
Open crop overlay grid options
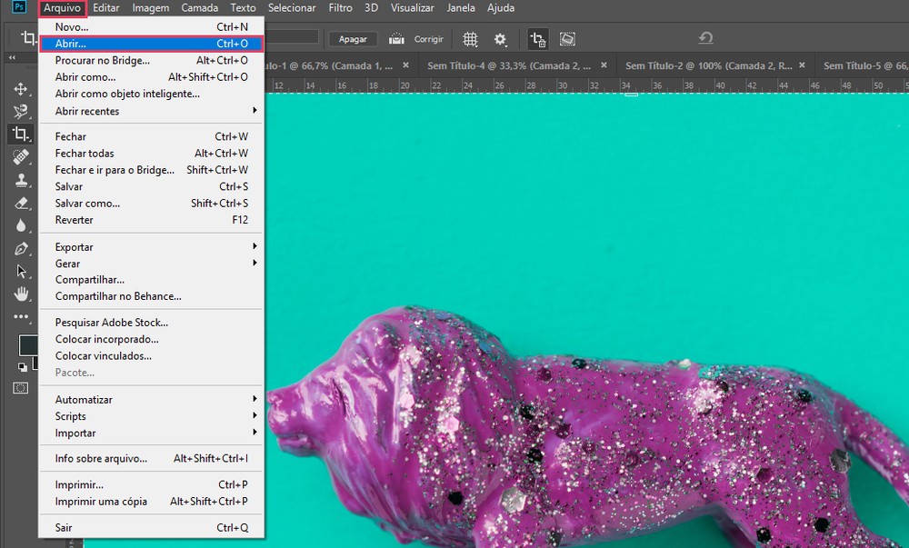(470, 39)
